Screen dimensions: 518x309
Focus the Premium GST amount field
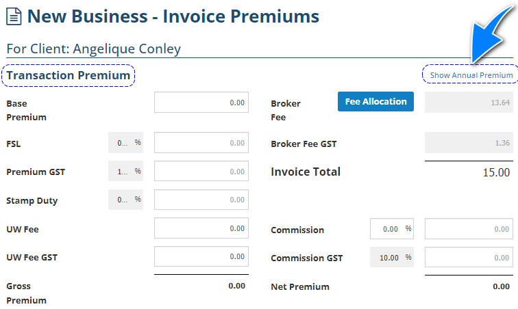200,172
